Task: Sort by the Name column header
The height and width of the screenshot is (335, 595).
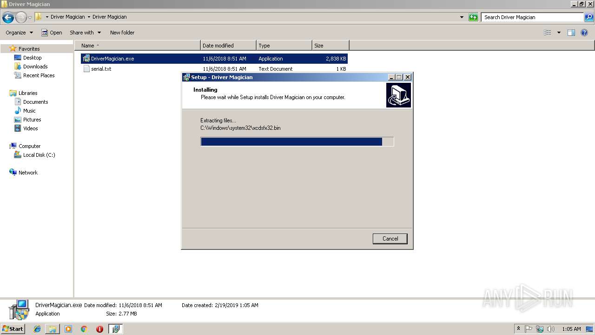Action: coord(138,46)
